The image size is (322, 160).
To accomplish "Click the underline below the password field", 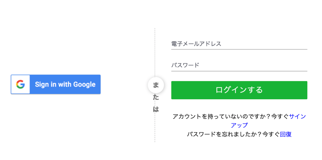I will click(x=239, y=71).
